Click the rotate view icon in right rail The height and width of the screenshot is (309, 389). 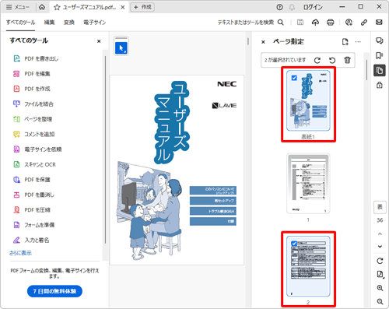[380, 261]
